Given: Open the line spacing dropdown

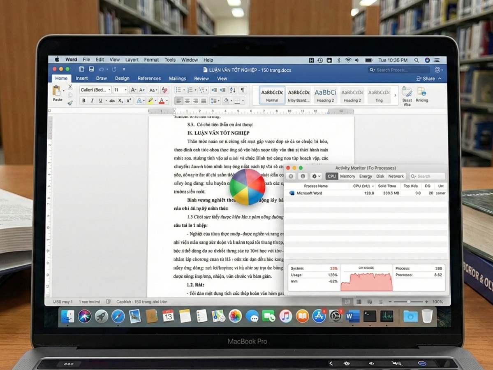Looking at the screenshot, I should pyautogui.click(x=215, y=101).
